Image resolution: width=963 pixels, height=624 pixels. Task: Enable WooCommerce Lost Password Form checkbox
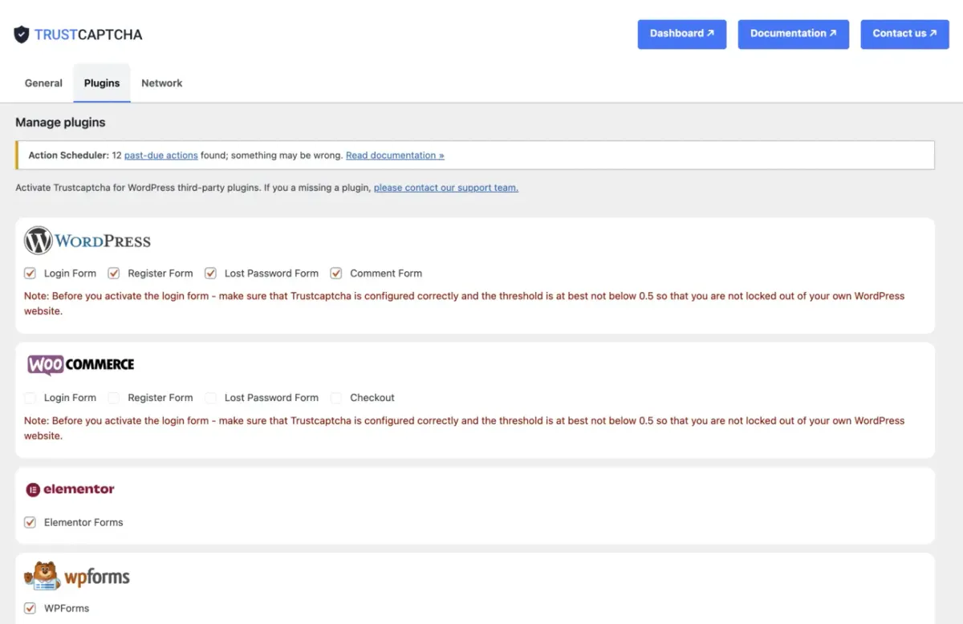pos(210,397)
